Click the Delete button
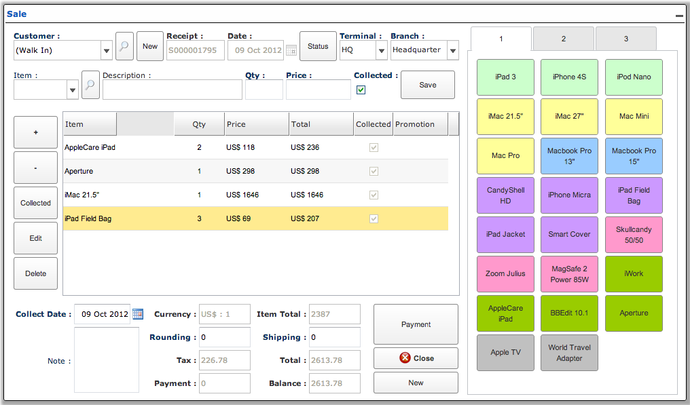This screenshot has width=690, height=405. (x=35, y=273)
